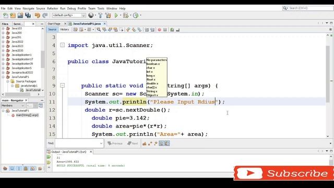Click the Projects tree vertical scrollbar

43,59
